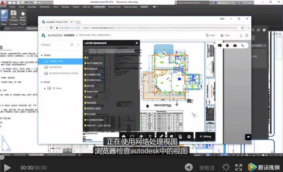
Task: Select the Measure tool
Action: pyautogui.click(x=161, y=136)
